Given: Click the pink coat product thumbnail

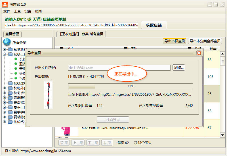Looking at the screenshot, I should click(x=66, y=132).
